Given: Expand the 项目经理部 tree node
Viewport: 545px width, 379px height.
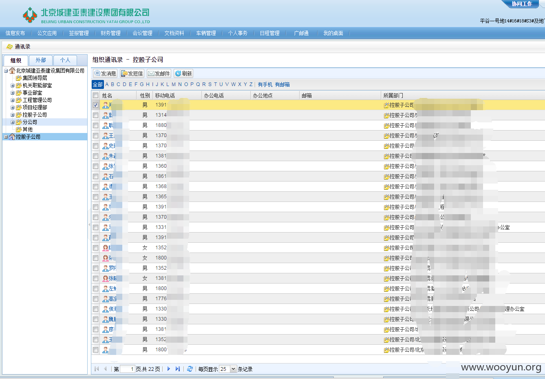Looking at the screenshot, I should (13, 108).
